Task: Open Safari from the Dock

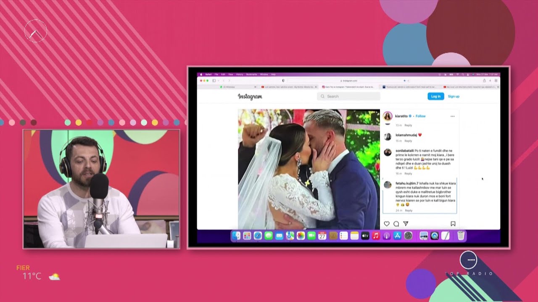Action: [258, 236]
